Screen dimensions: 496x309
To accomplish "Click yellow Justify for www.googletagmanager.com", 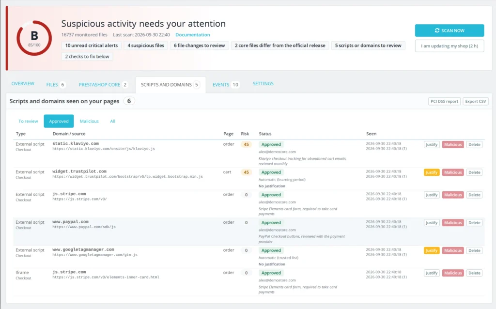I will click(x=432, y=250).
